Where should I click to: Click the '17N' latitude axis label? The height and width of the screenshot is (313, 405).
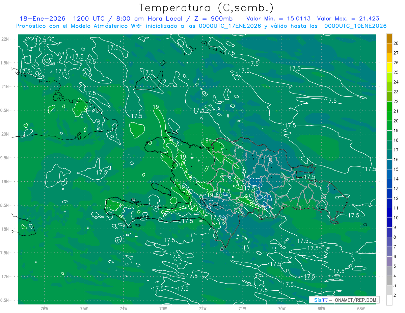5,277
